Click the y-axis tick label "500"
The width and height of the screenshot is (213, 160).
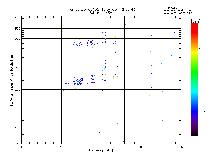(18, 39)
